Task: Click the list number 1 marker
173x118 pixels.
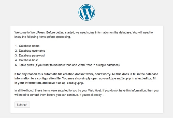Action: (17, 46)
